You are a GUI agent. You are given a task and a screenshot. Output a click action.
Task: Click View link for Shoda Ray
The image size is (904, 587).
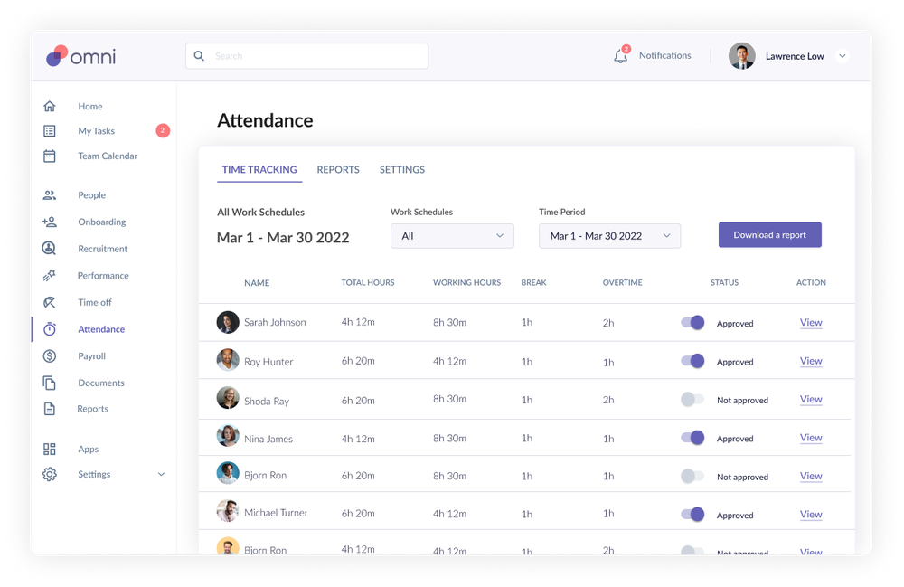(811, 400)
